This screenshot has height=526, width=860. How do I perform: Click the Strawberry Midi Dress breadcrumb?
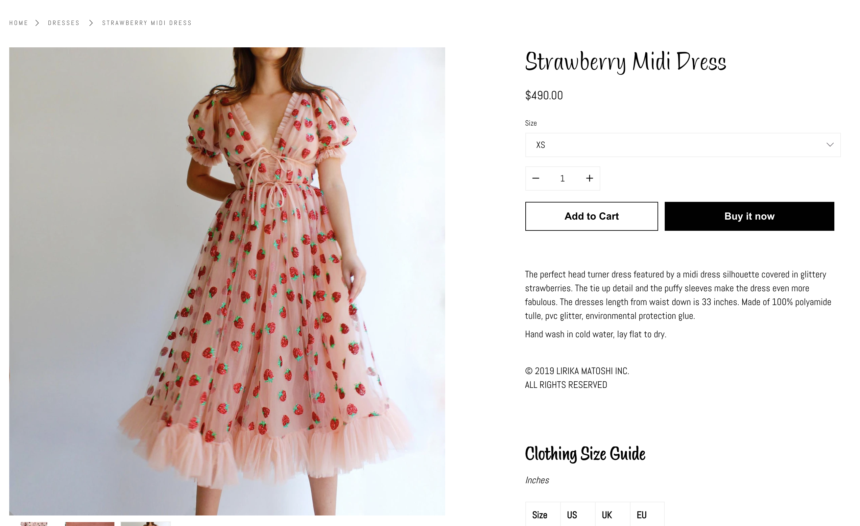click(x=147, y=23)
